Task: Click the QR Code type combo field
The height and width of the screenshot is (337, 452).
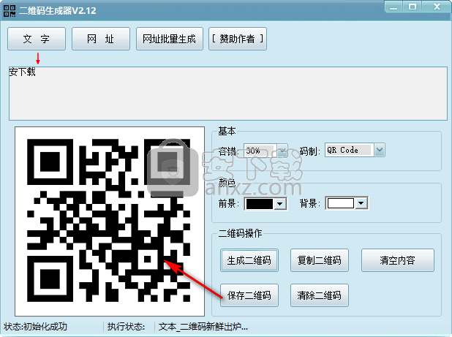Action: [350, 150]
